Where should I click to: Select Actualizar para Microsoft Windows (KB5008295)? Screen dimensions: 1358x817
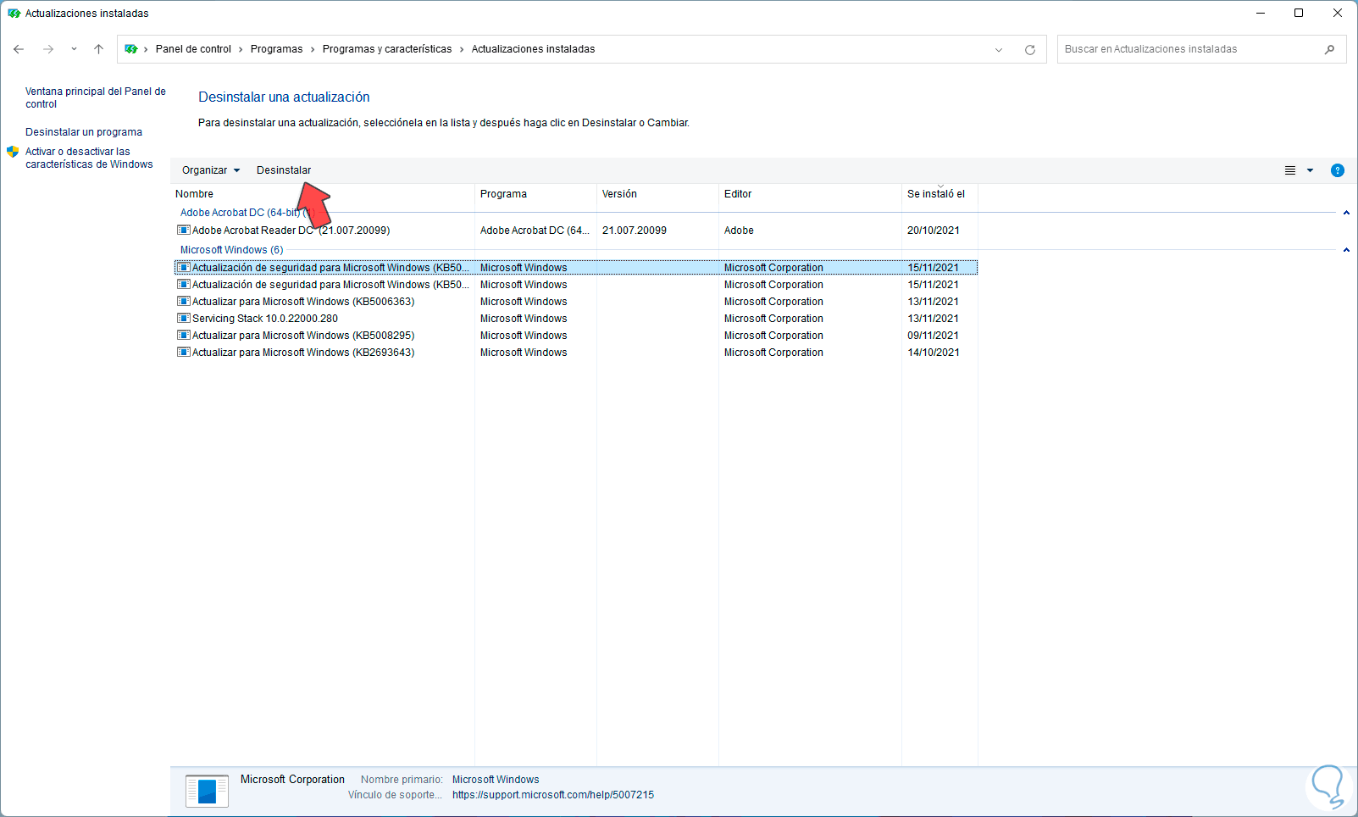[303, 336]
